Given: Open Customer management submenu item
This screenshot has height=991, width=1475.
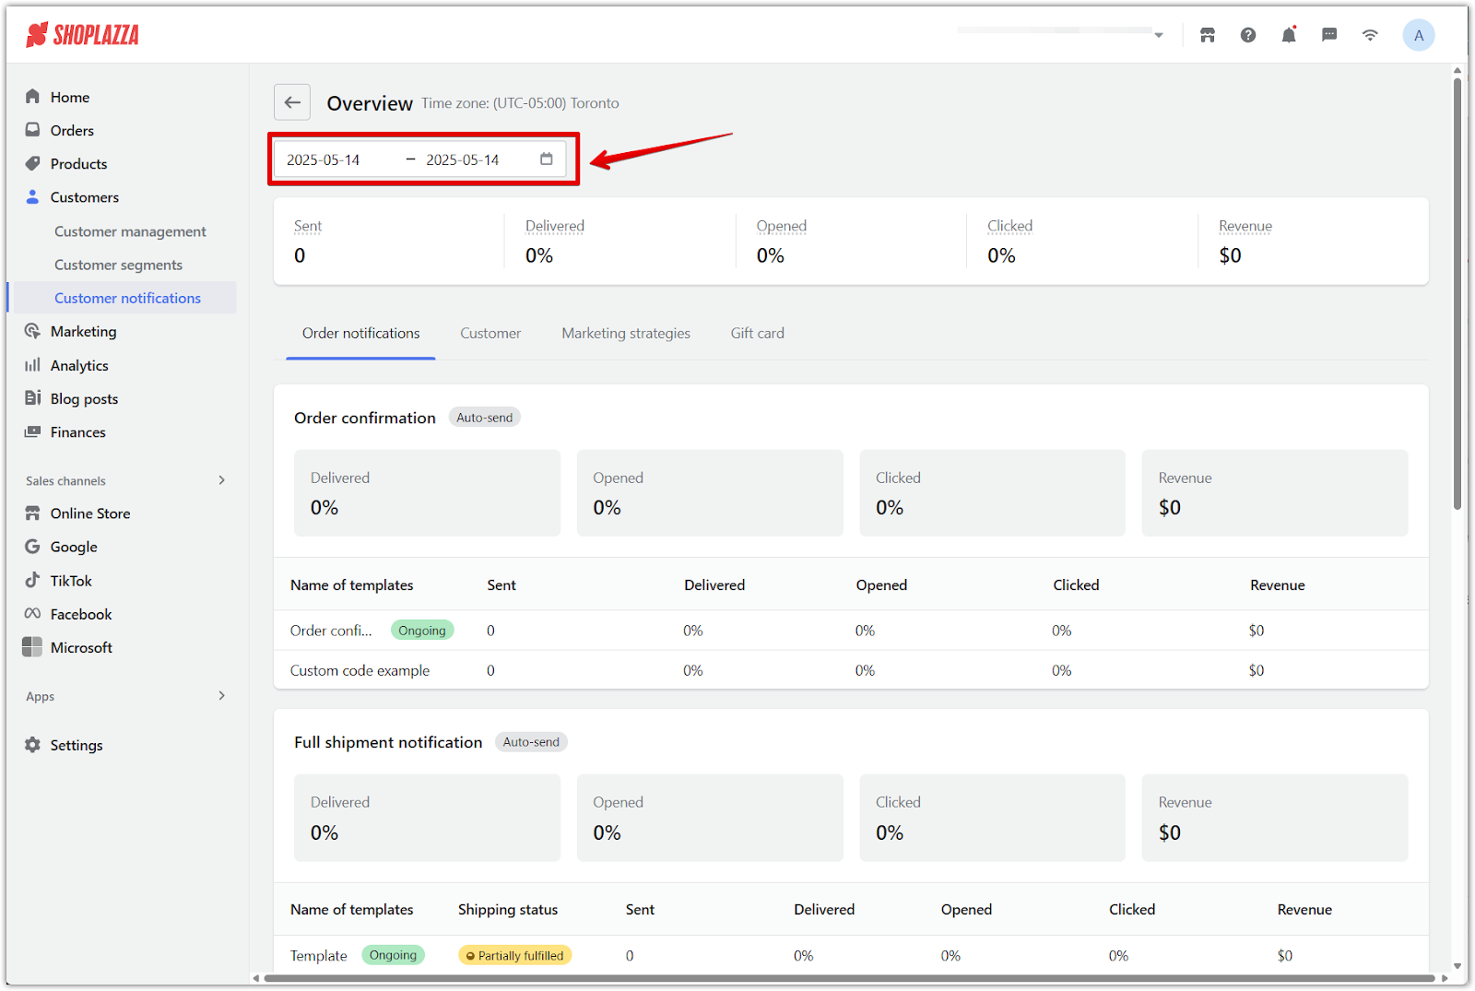Looking at the screenshot, I should click(x=130, y=231).
